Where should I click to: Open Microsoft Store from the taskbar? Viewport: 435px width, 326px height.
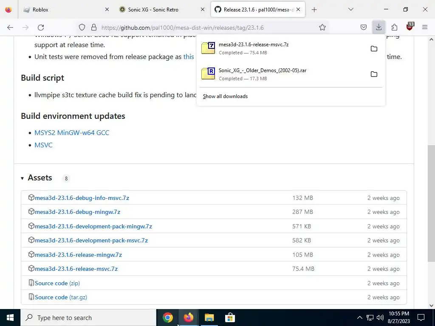point(230,318)
